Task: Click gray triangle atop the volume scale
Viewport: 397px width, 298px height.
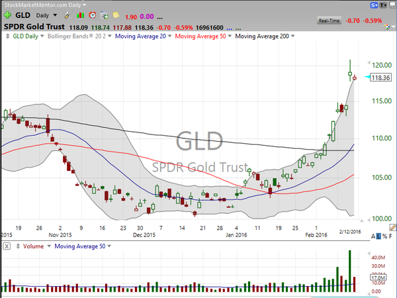Action: coord(369,254)
